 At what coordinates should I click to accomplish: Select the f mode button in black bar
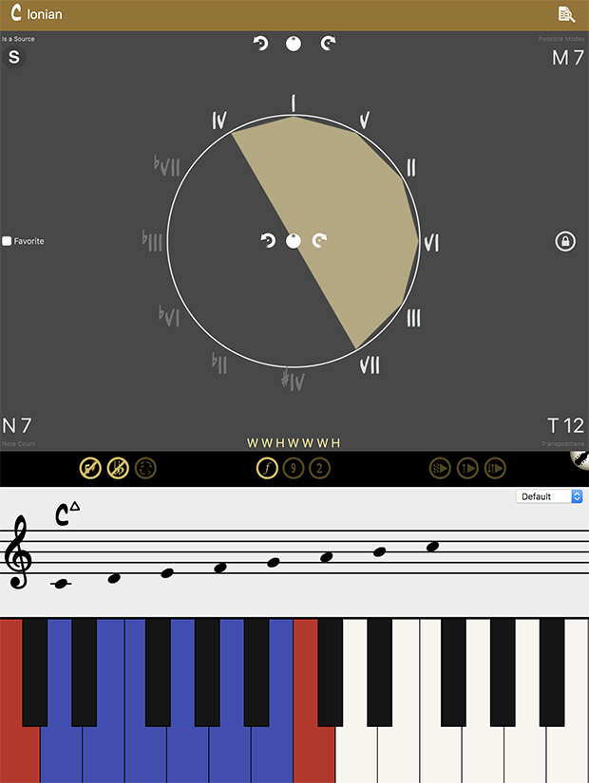pos(267,469)
